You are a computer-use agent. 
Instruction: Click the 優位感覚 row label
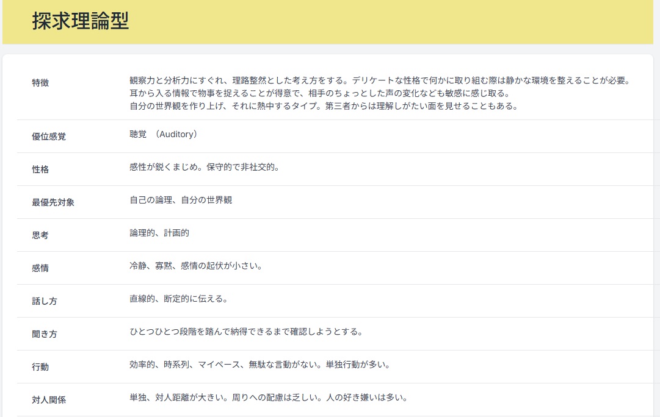click(x=49, y=137)
